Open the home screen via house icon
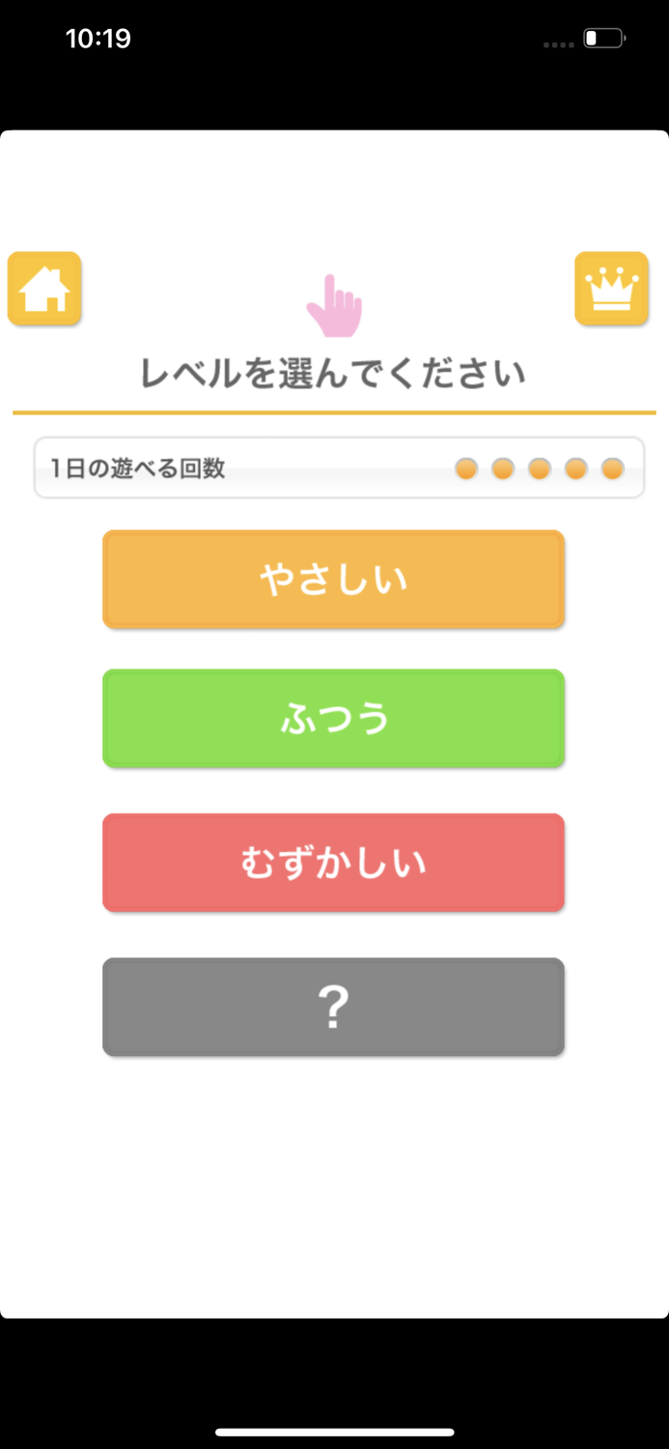Image resolution: width=669 pixels, height=1449 pixels. click(44, 289)
